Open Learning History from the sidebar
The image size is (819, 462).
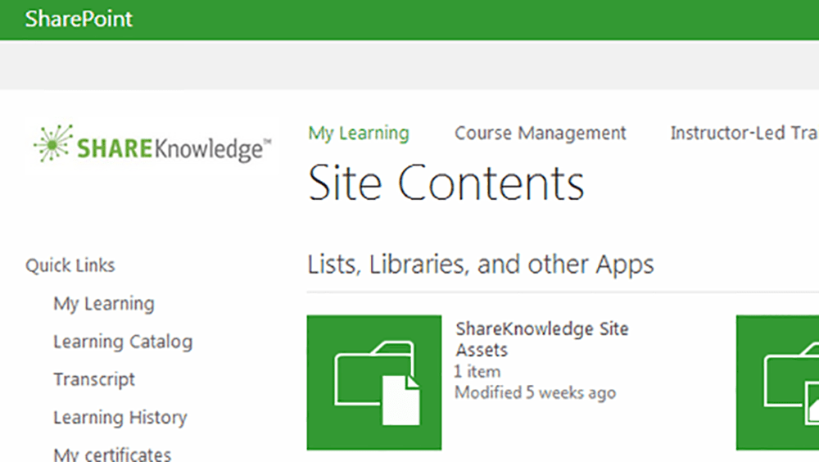pos(120,418)
